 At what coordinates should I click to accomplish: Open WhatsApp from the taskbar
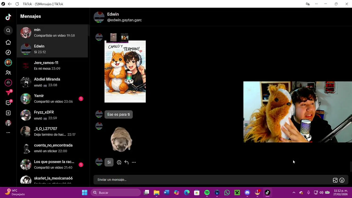point(227,193)
